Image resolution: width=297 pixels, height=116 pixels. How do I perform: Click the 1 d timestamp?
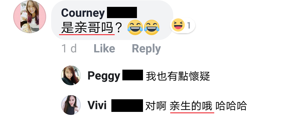point(69,49)
